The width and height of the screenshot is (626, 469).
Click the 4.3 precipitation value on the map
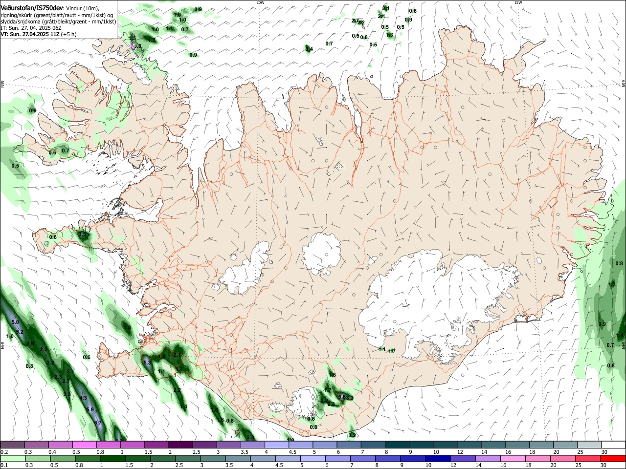83,398
